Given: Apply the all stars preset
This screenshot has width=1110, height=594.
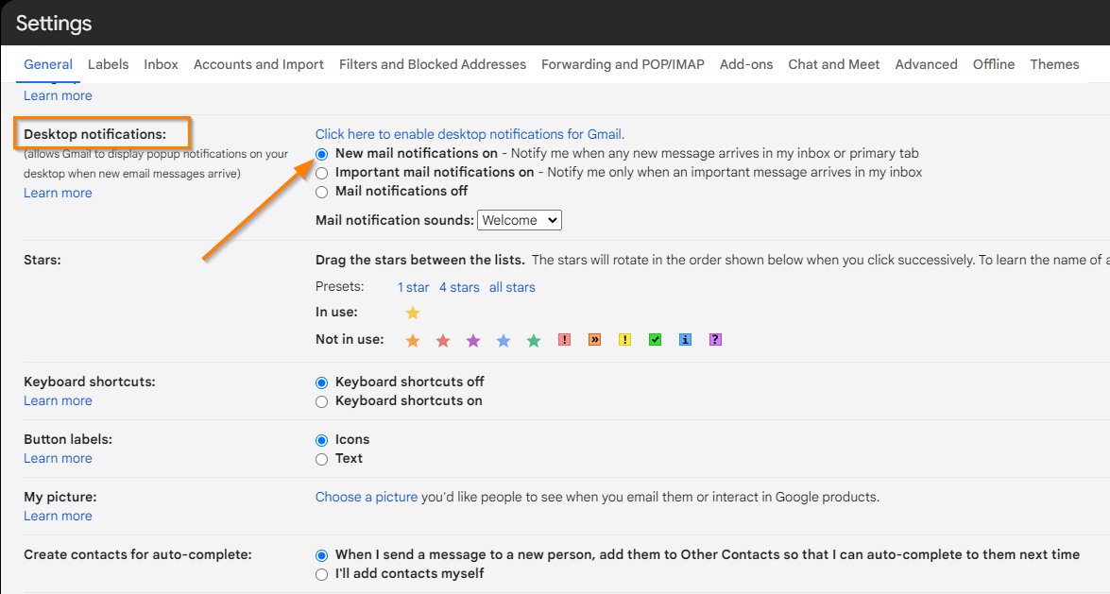Looking at the screenshot, I should click(512, 287).
